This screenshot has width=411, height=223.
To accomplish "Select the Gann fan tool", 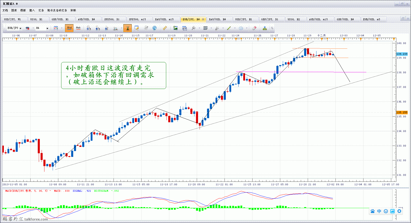I will [x=217, y=28].
